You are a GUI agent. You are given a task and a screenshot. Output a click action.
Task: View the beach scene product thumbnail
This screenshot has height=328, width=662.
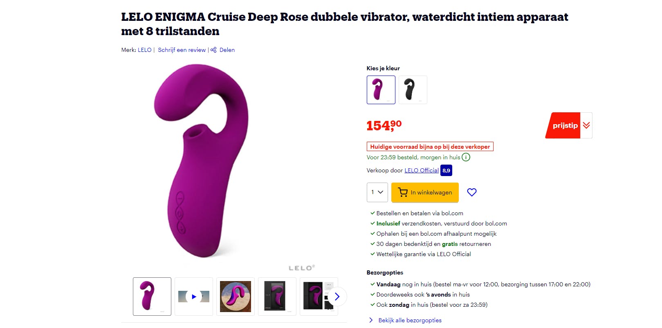click(x=236, y=297)
